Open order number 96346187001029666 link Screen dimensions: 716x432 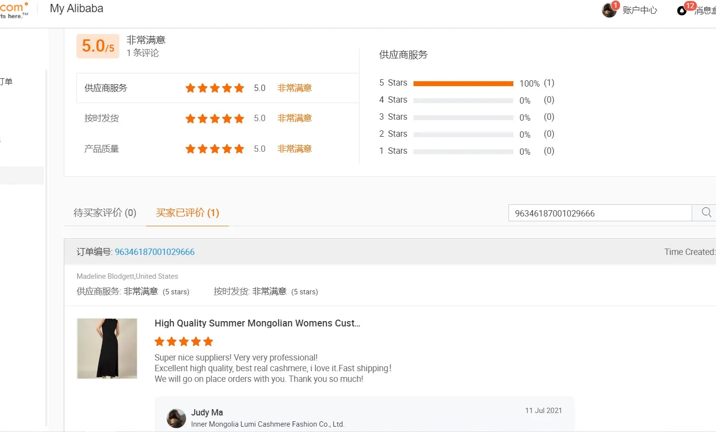pos(154,252)
